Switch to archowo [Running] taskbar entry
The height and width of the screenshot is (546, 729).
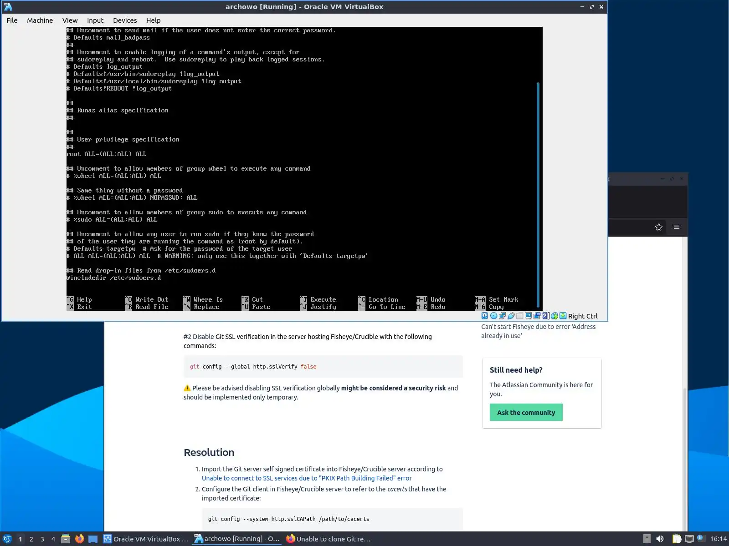237,539
